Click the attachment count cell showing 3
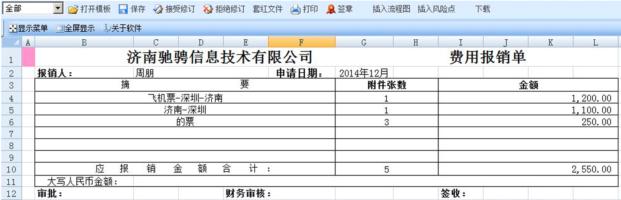Screen dimensions: 621x200 click(386, 122)
